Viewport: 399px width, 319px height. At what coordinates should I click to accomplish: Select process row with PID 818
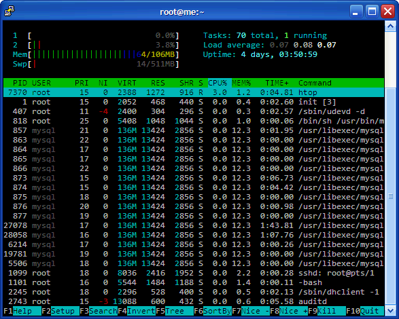(x=194, y=121)
